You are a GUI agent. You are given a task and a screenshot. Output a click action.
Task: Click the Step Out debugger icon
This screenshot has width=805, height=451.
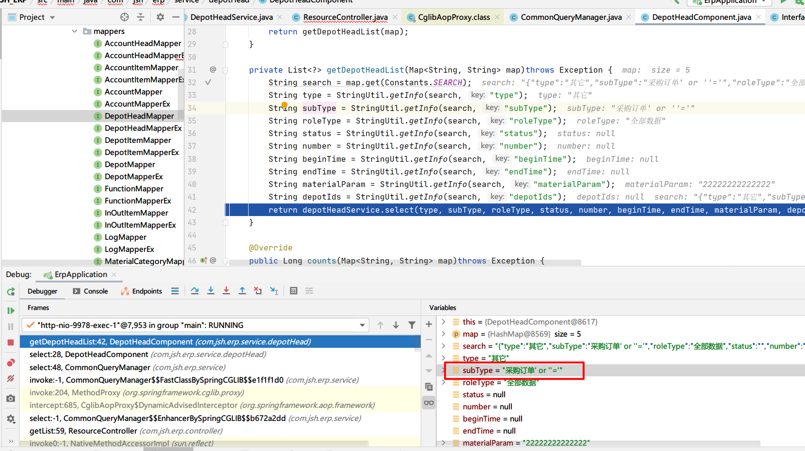click(x=242, y=291)
